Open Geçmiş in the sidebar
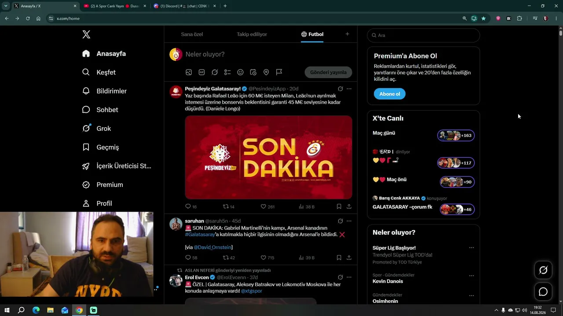 tap(100, 147)
